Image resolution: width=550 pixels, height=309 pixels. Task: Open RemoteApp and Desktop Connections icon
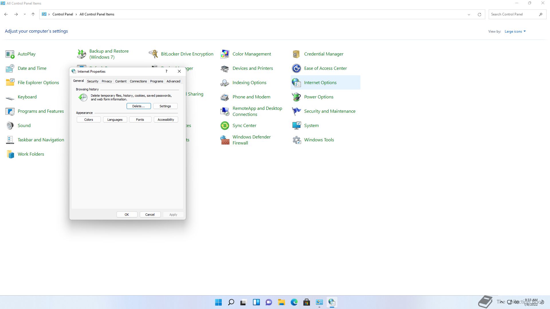[x=225, y=111]
